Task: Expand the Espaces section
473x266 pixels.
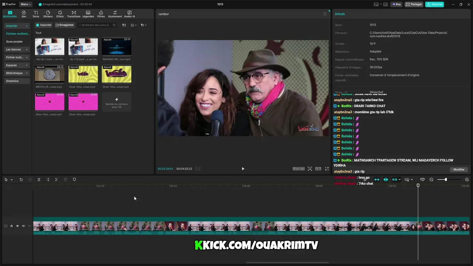Action: [17, 65]
